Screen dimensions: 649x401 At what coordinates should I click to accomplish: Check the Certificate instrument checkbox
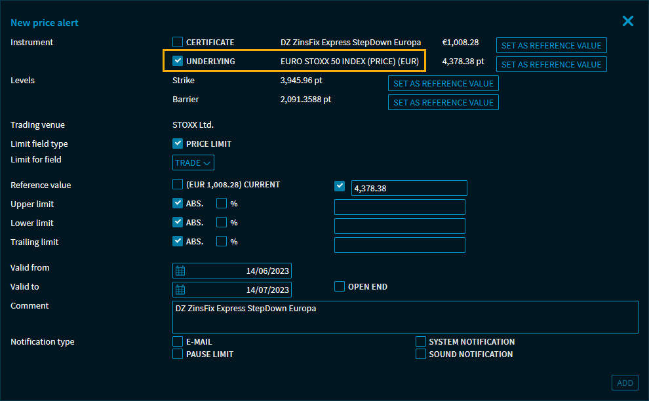pos(178,42)
